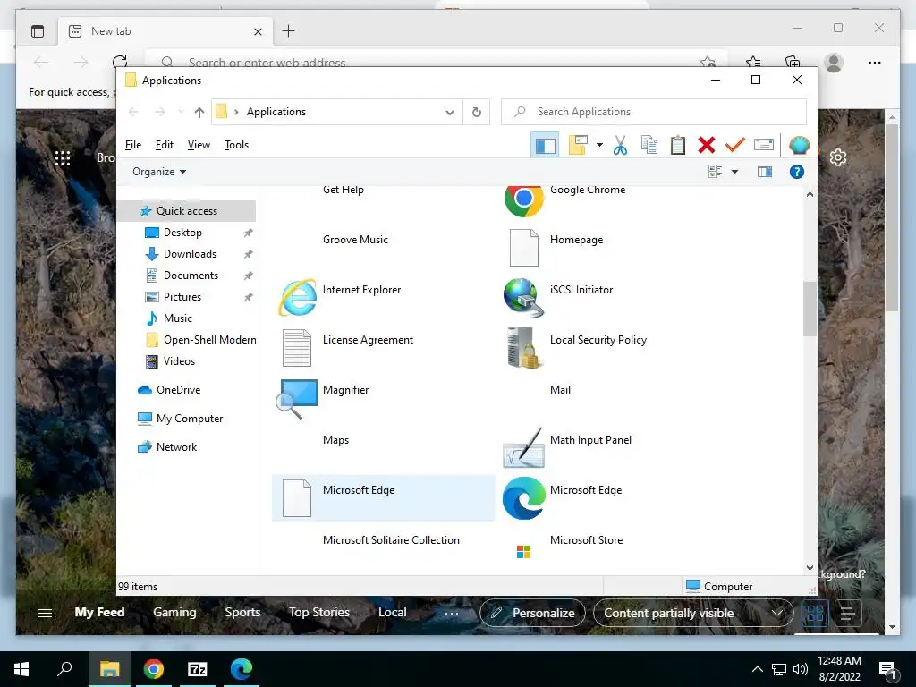Screen dimensions: 916x687
Task: Click the Properties checkmark icon
Action: (x=735, y=144)
